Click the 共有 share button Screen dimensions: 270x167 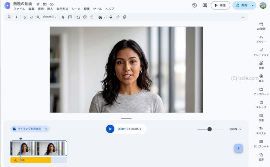[x=241, y=5]
